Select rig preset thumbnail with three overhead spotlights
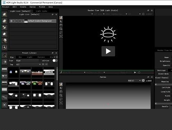 point(25,72)
